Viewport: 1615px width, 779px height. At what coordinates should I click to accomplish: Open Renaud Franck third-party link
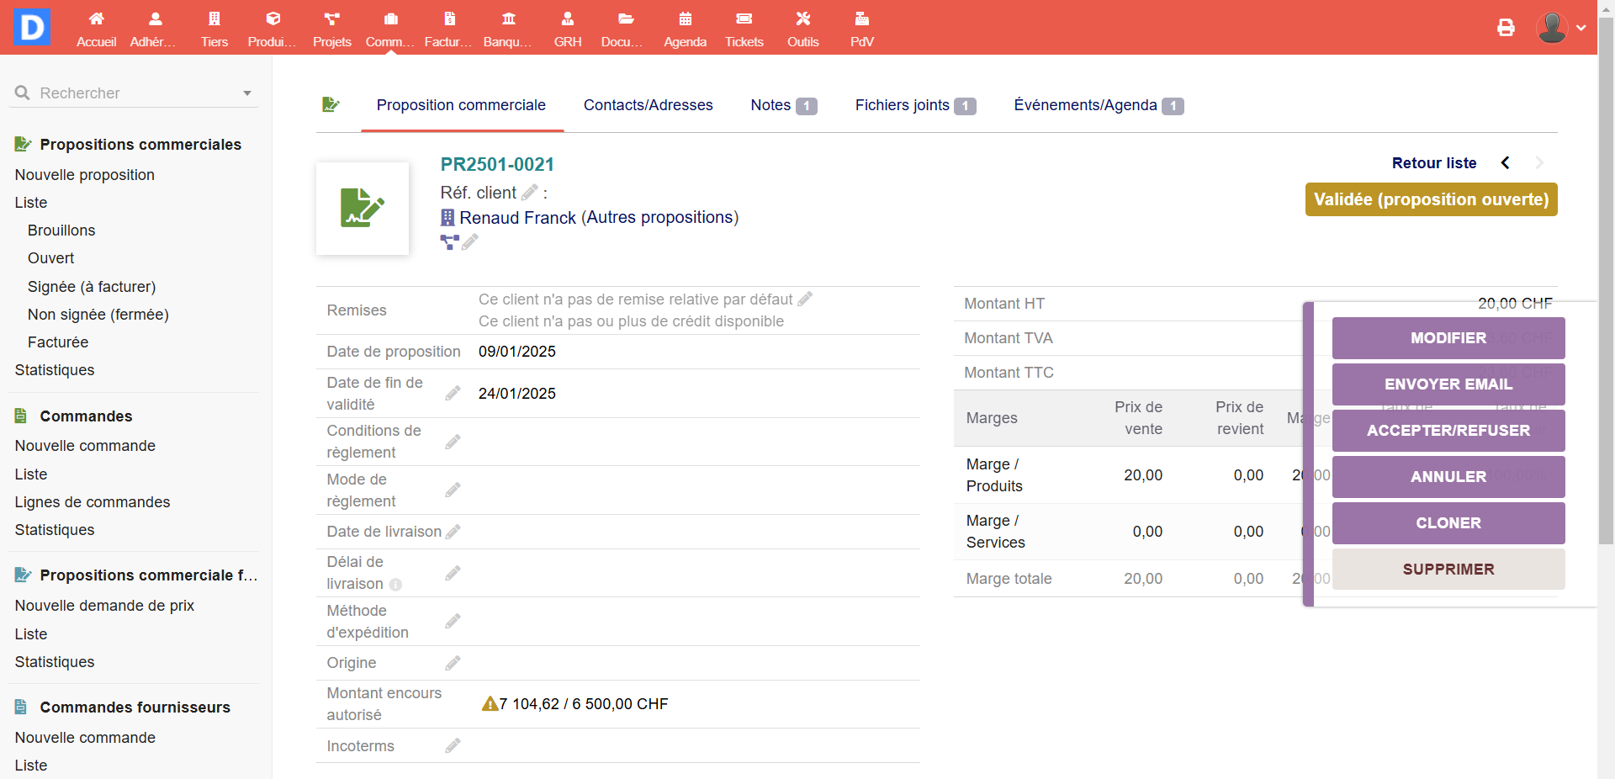(x=517, y=218)
